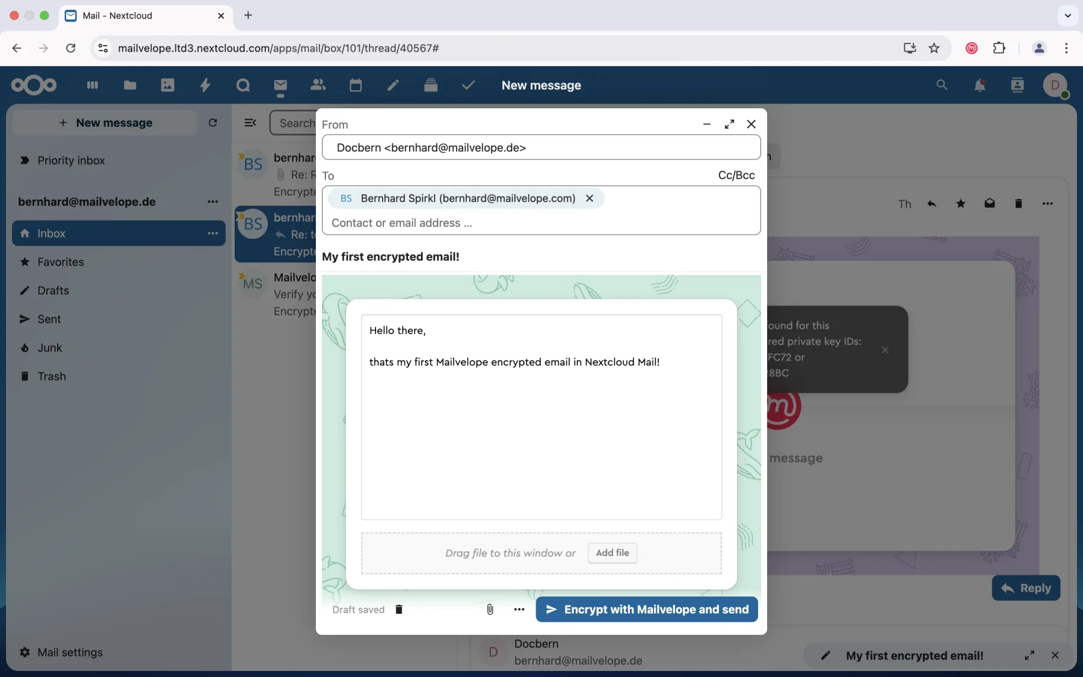Open the Deck app icon

tap(431, 85)
